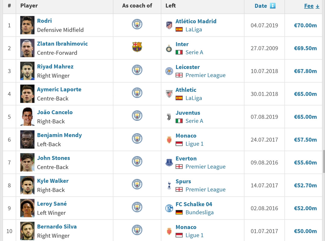This screenshot has height=241, width=325.
Task: Click the Inter club crest icon
Action: 169,49
